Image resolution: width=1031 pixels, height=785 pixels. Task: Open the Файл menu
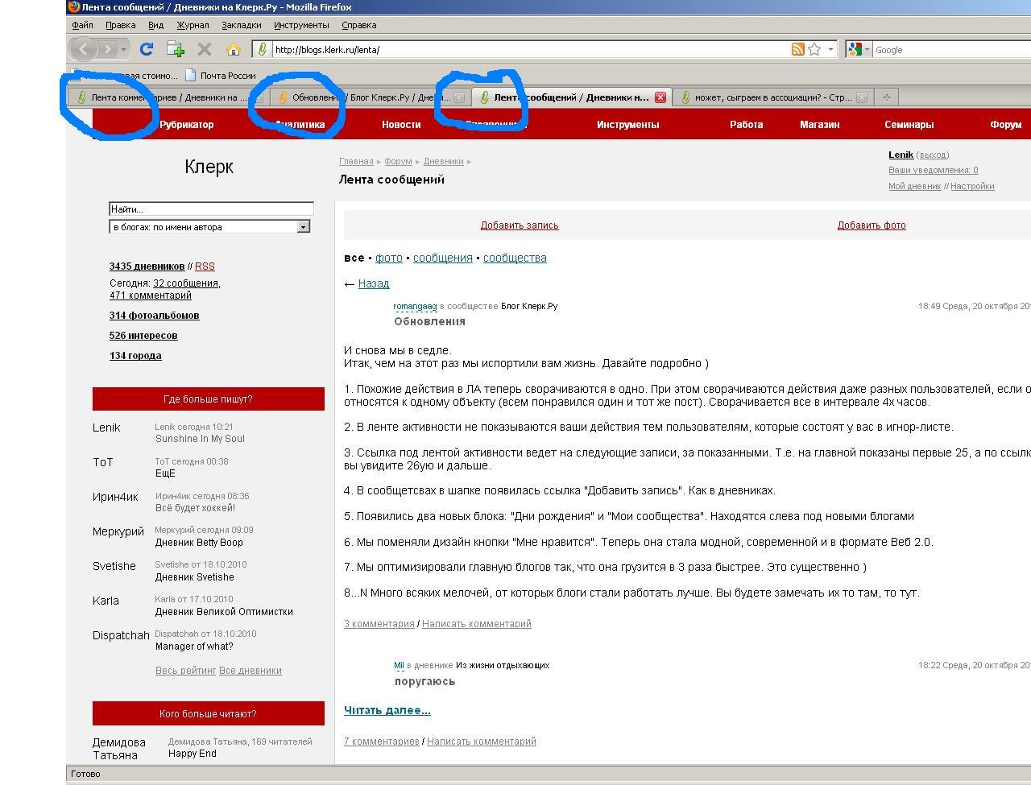(x=82, y=25)
